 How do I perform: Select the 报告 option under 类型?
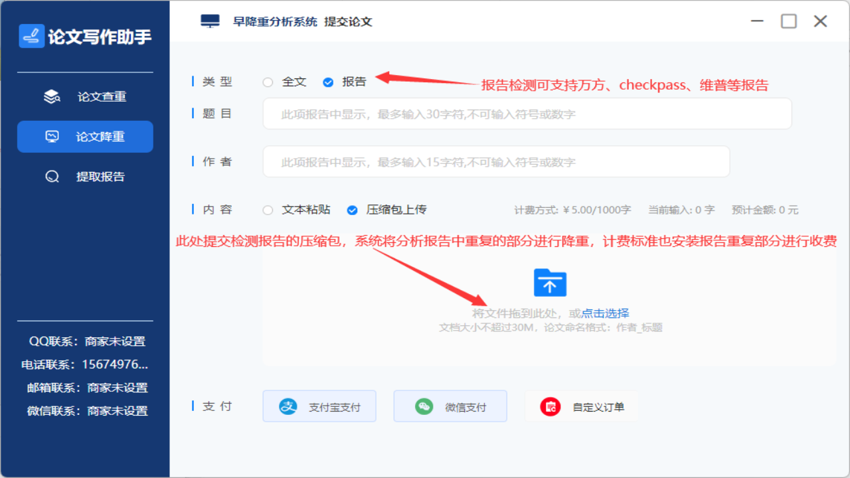click(328, 82)
